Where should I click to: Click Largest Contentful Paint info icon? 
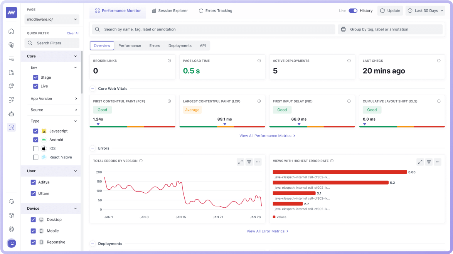(259, 101)
